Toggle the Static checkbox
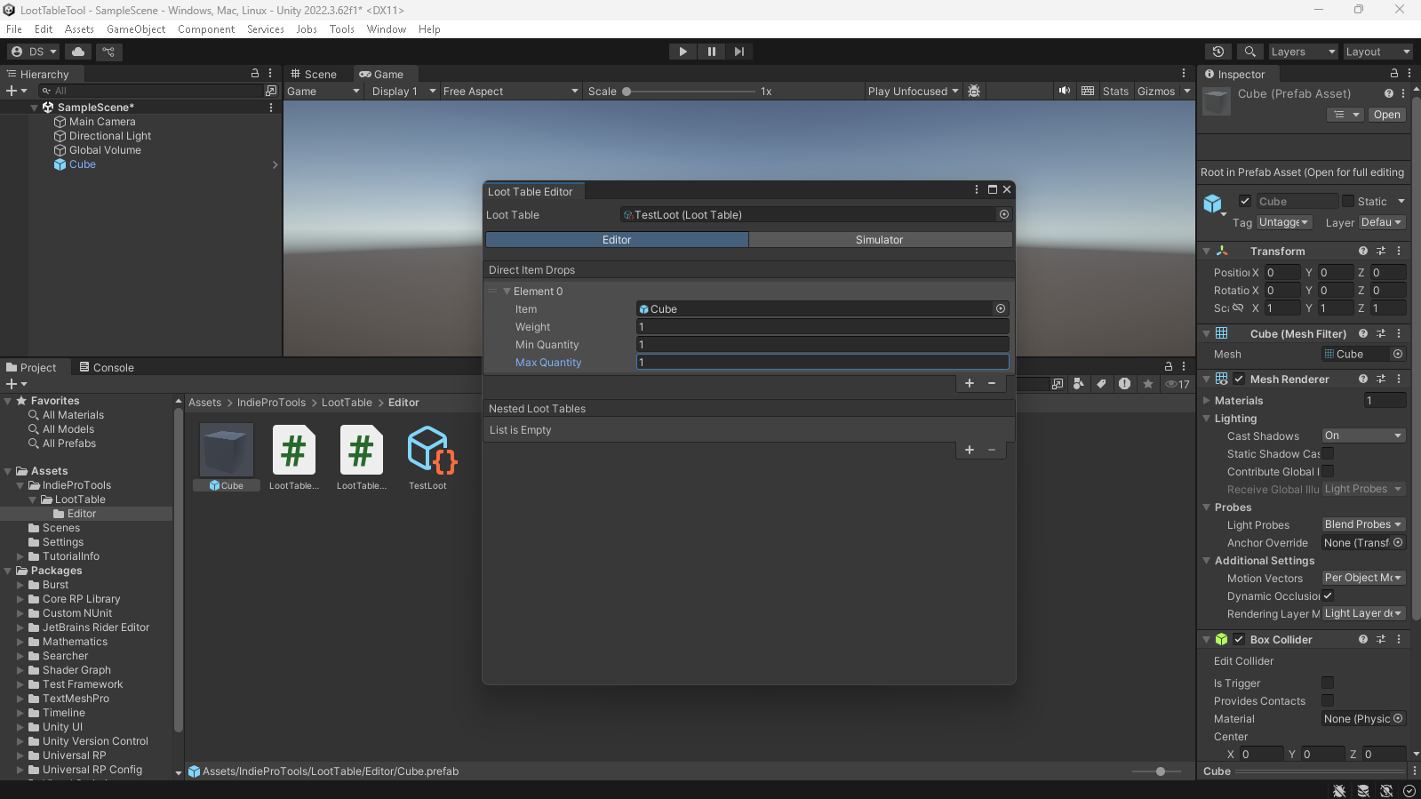The width and height of the screenshot is (1421, 799). click(x=1348, y=201)
